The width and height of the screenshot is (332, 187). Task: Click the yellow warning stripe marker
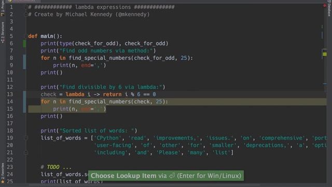tap(325, 54)
